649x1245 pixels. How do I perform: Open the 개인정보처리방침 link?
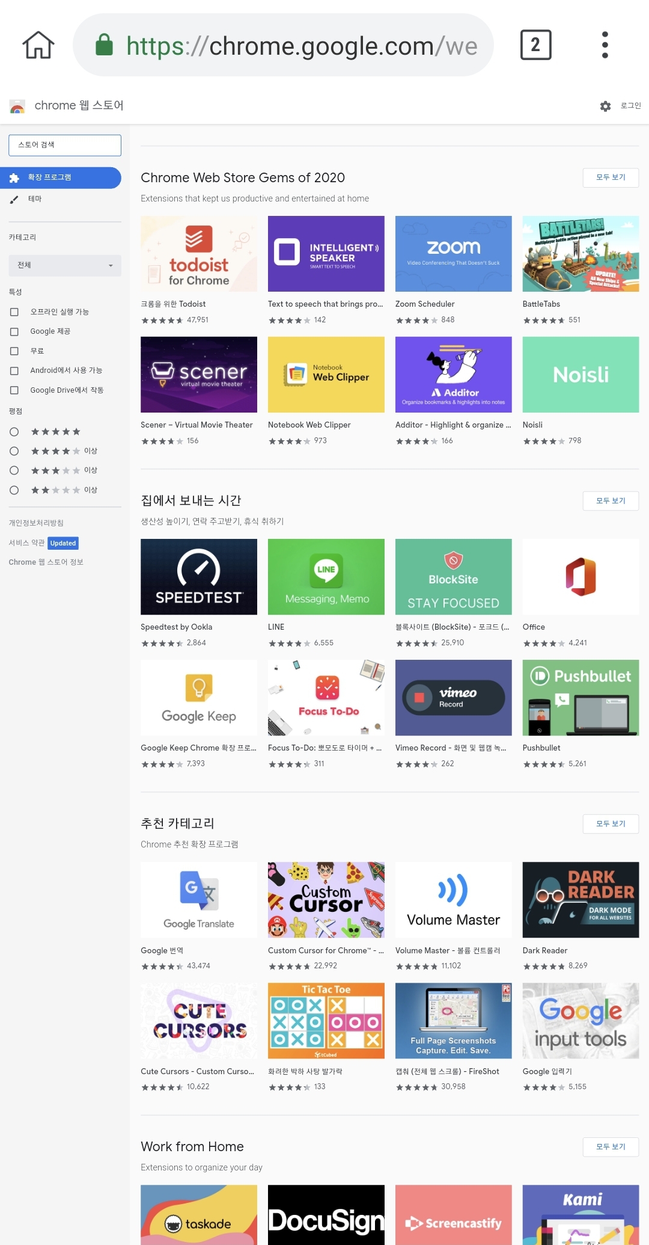click(x=36, y=523)
